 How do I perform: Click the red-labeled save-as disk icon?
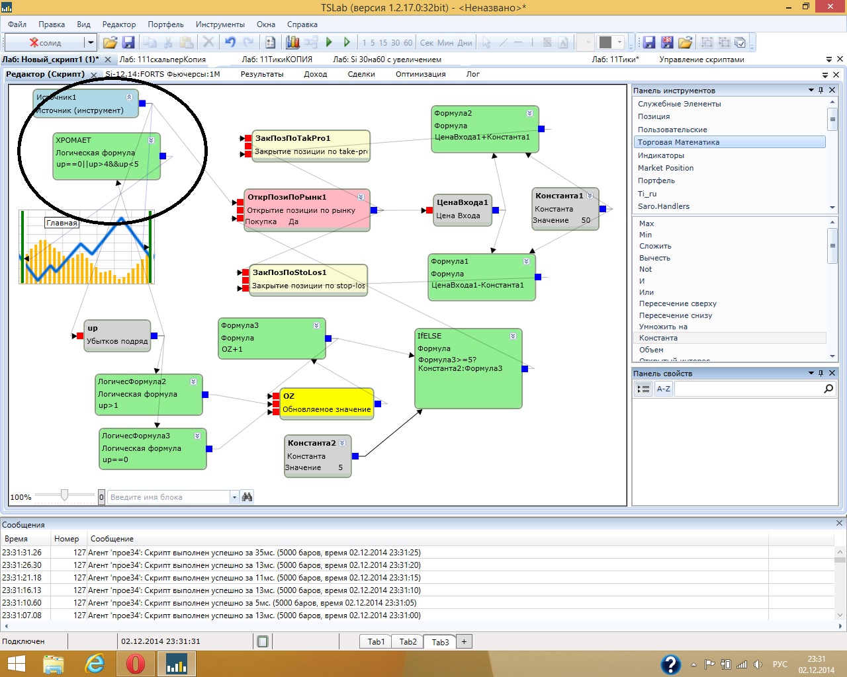[x=667, y=42]
